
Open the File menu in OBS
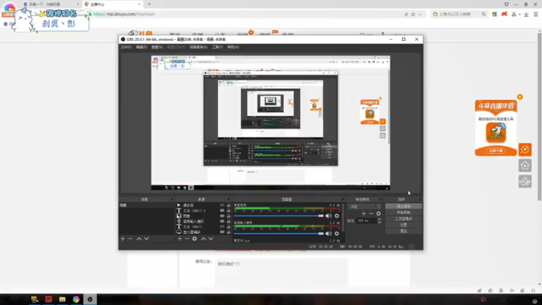(x=126, y=47)
